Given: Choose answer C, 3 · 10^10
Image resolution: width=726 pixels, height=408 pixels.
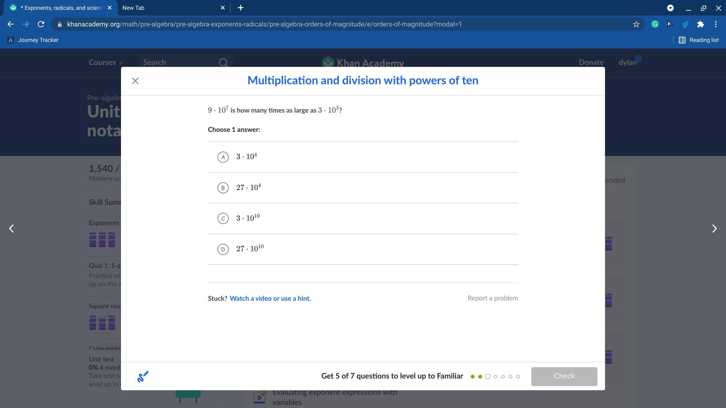Looking at the screenshot, I should [x=223, y=218].
